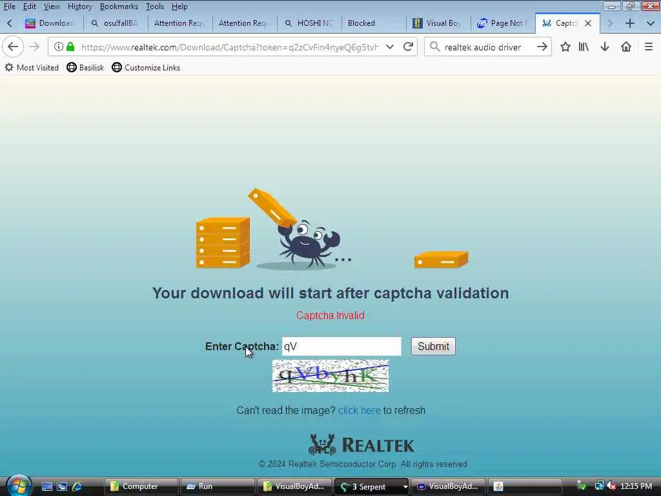Submit the captcha entry
661x496 pixels.
(x=433, y=346)
